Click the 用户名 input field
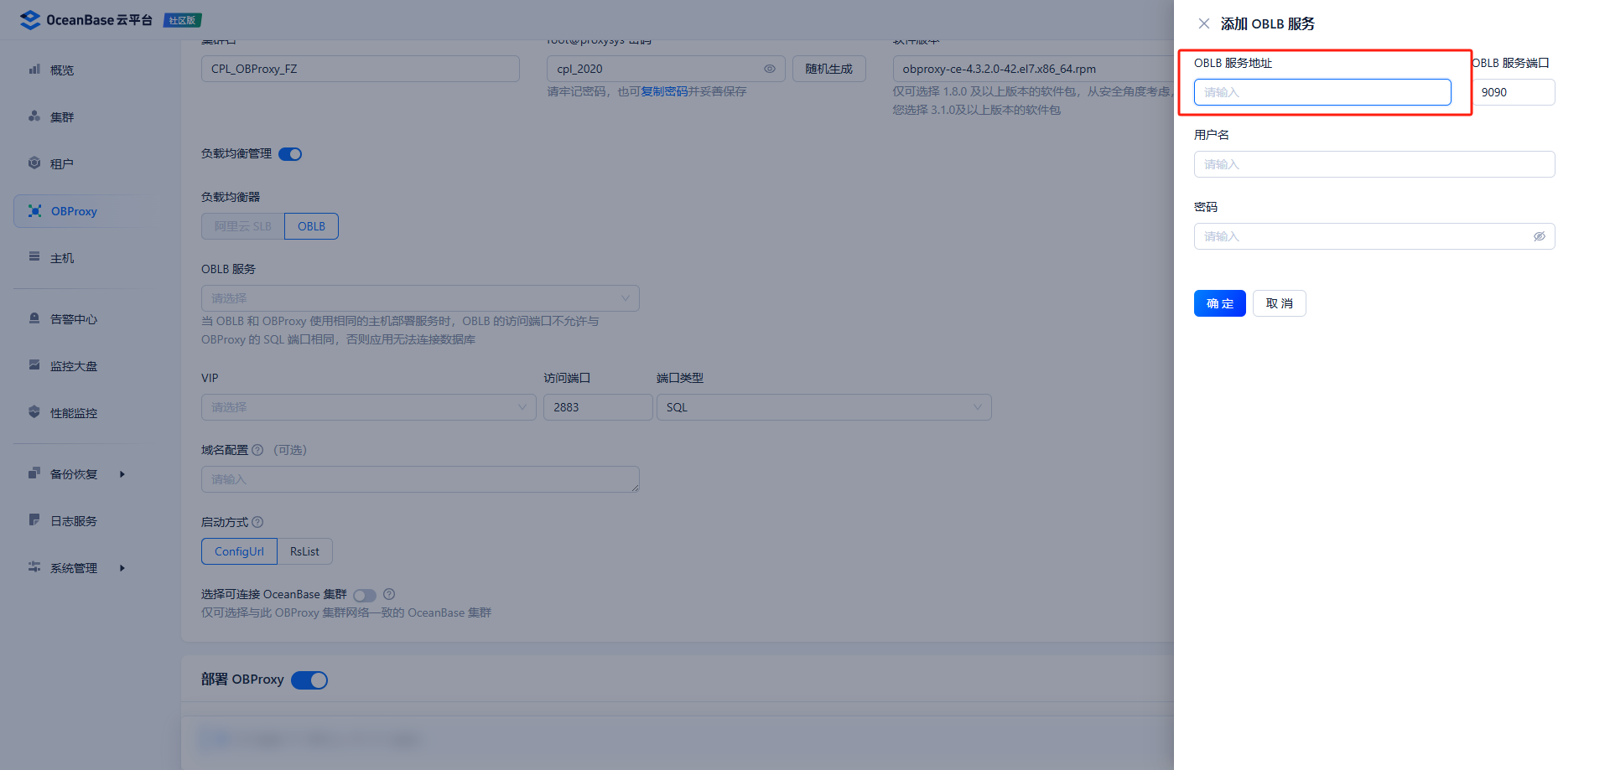The height and width of the screenshot is (770, 1610). pyautogui.click(x=1374, y=164)
